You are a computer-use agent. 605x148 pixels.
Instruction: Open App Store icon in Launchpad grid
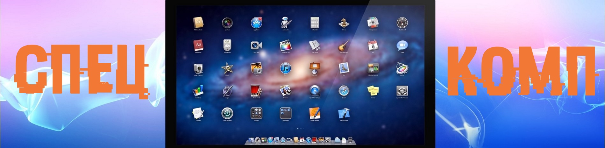pyautogui.click(x=256, y=23)
